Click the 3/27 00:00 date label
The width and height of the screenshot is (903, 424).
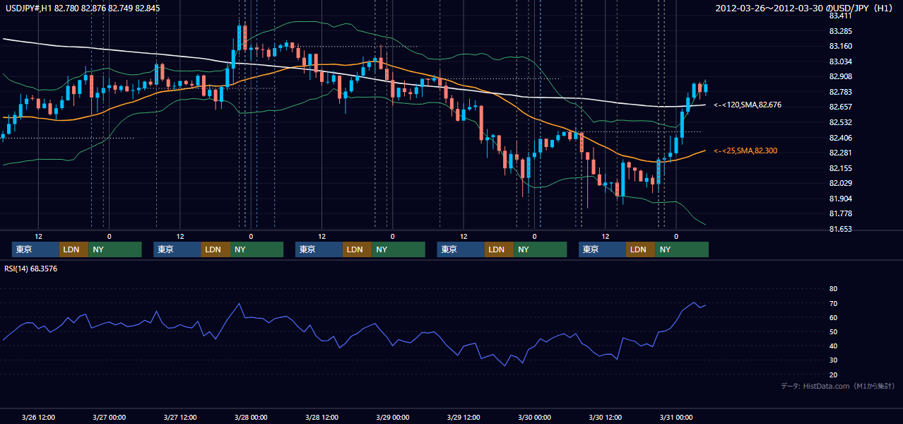[x=109, y=417]
